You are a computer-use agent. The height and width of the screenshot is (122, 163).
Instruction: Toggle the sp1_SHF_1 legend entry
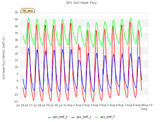click(x=81, y=117)
